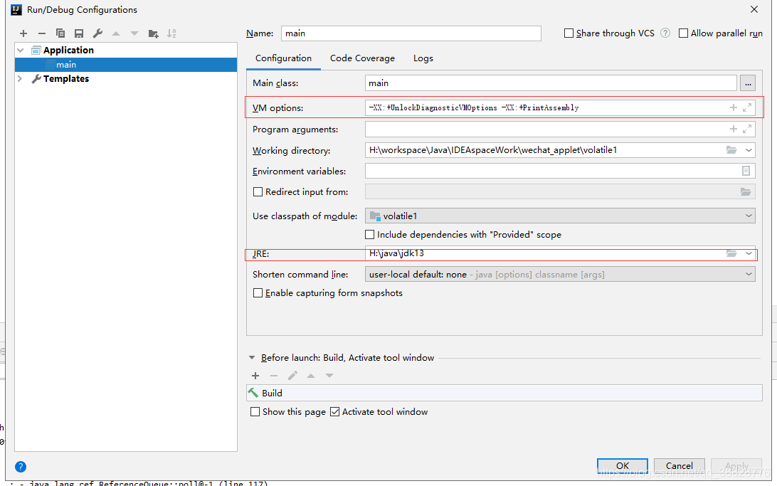This screenshot has height=486, width=777.
Task: Expand the Program arguments field
Action: tap(747, 129)
